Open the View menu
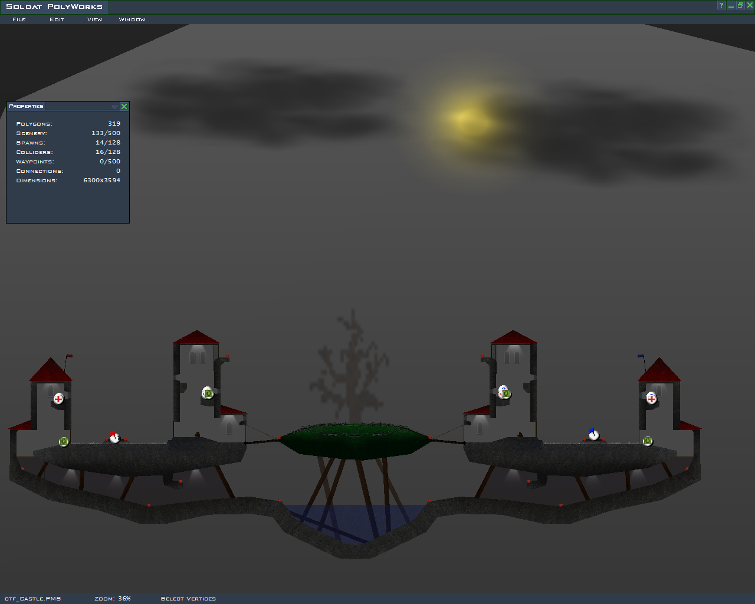The image size is (755, 604). point(94,19)
